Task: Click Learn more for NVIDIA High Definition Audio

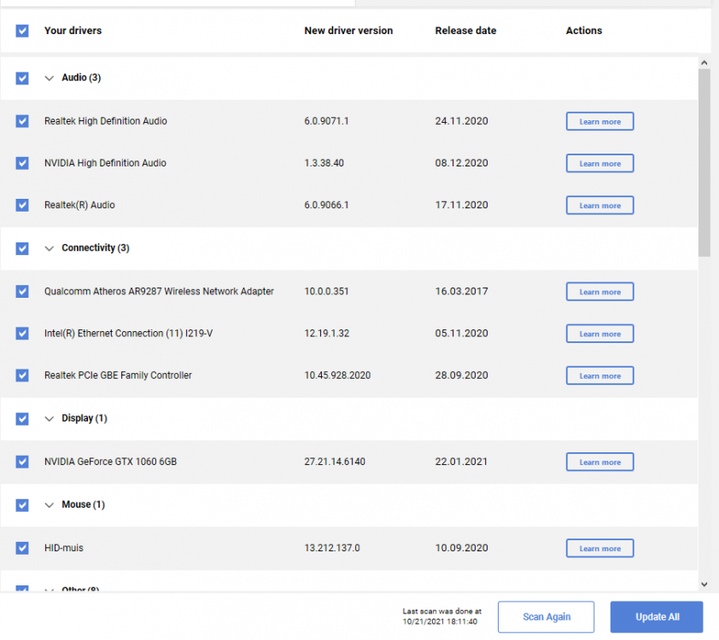Action: (599, 163)
